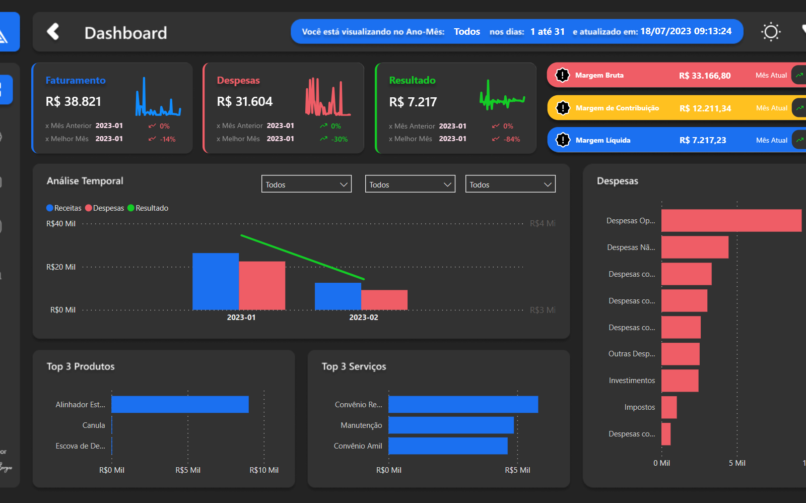Toggle light mode with the sun icon
This screenshot has height=503, width=806.
point(771,32)
